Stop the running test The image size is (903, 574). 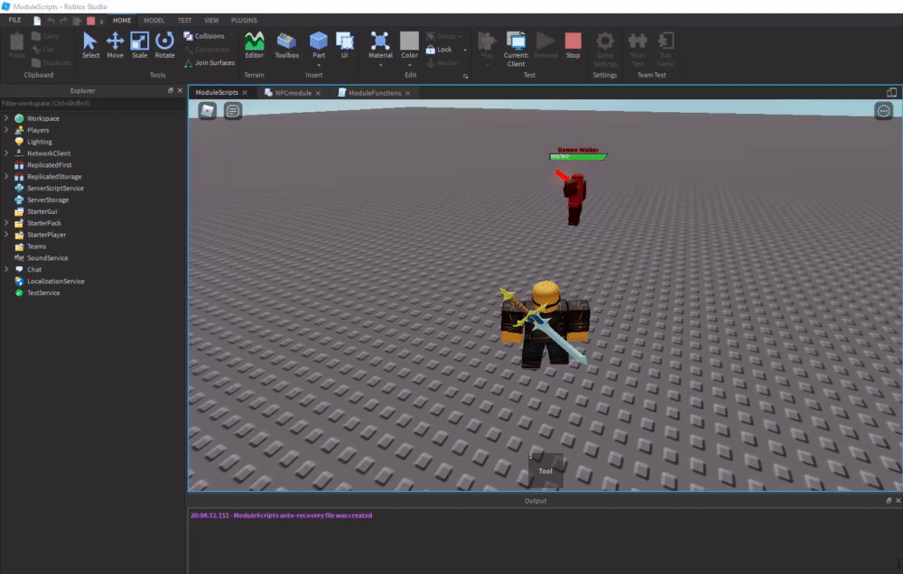click(x=573, y=45)
